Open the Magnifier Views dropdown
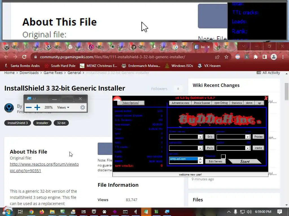The width and height of the screenshot is (289, 216). 63,107
